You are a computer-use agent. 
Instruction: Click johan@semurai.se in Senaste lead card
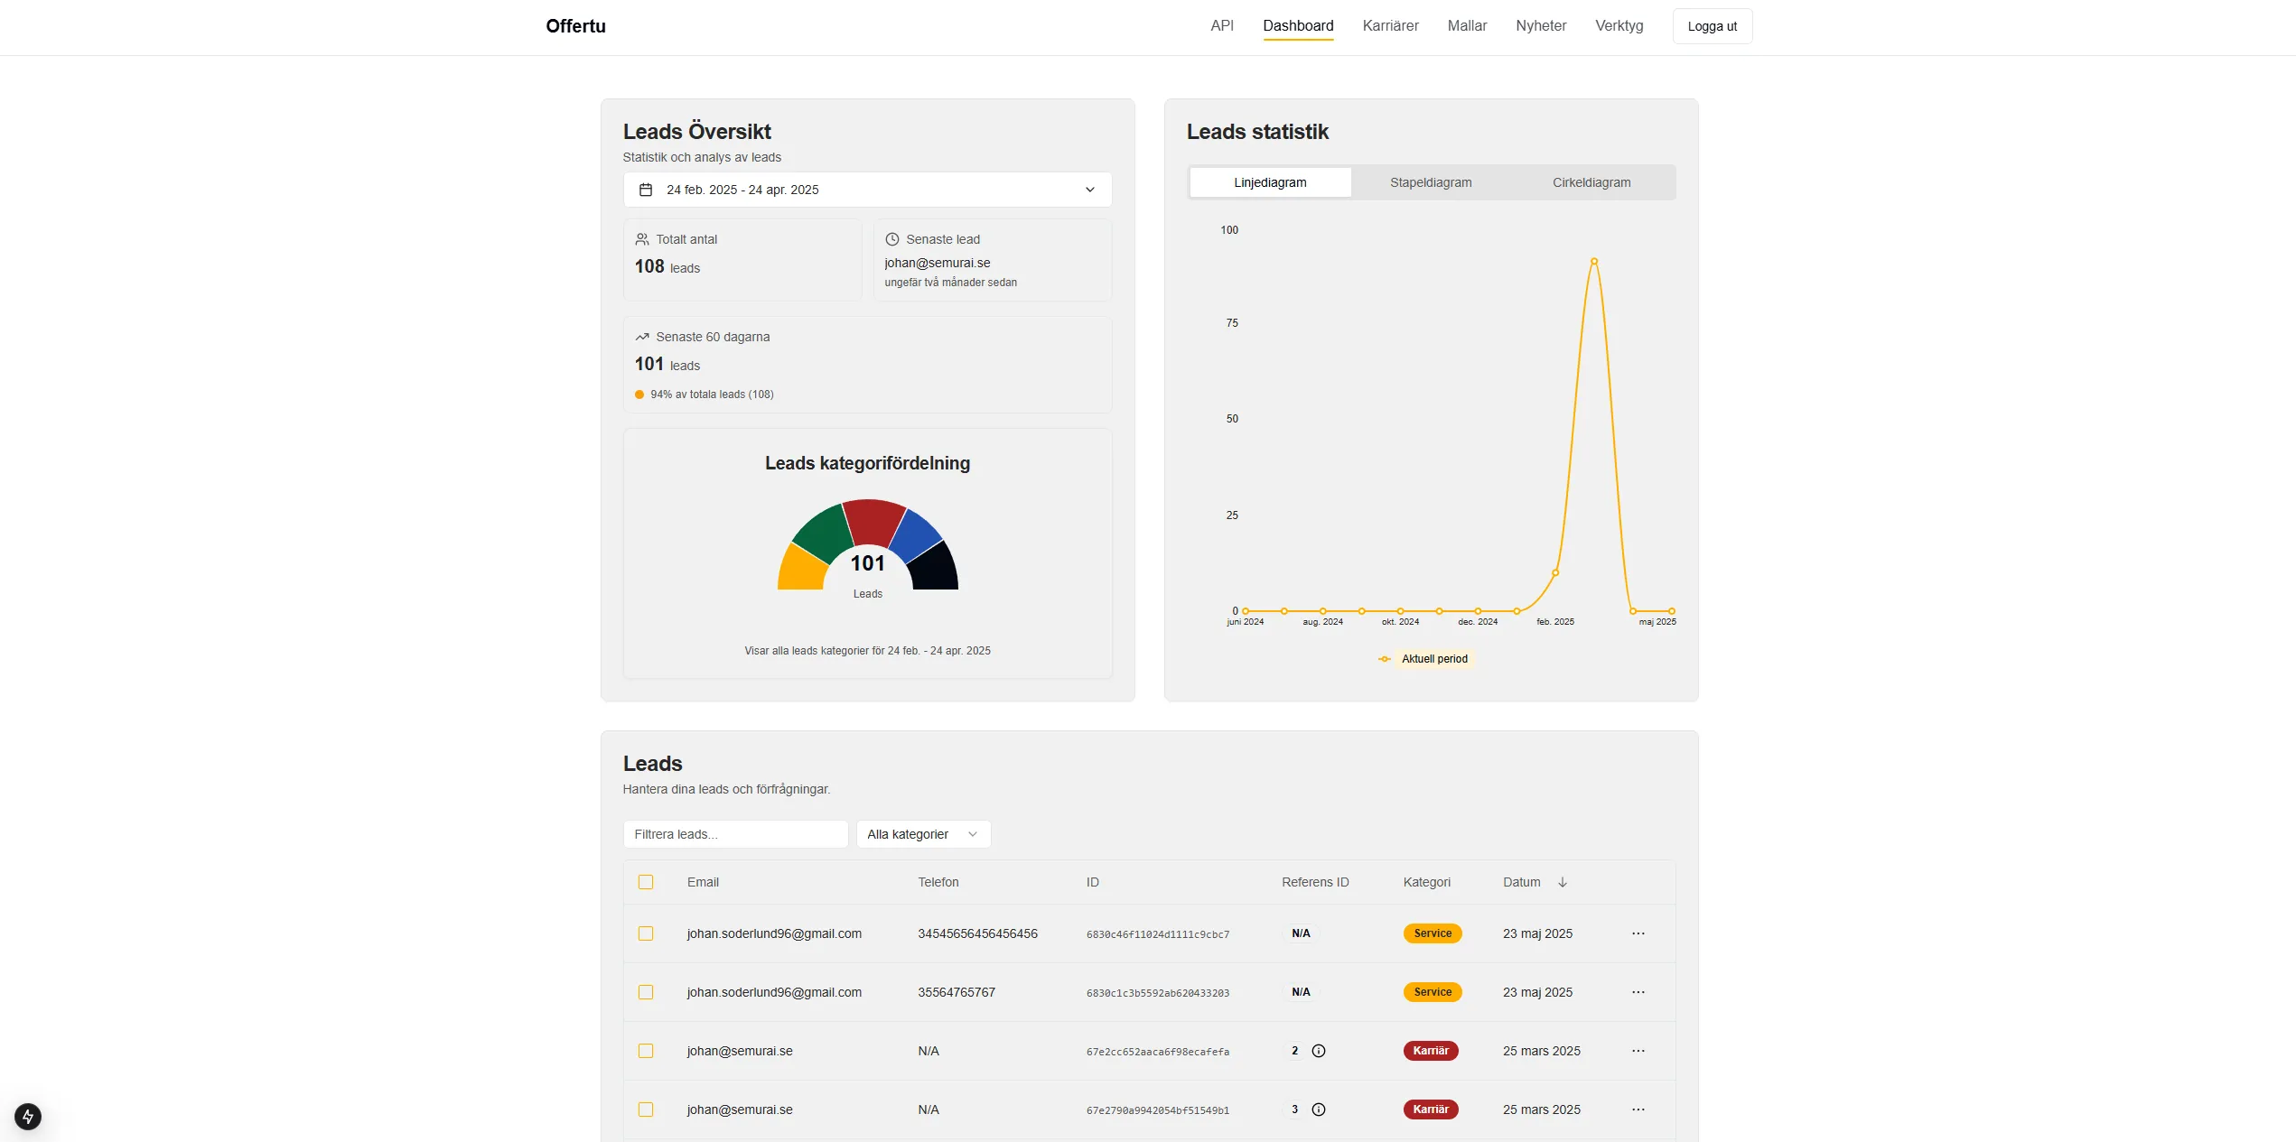(x=938, y=263)
